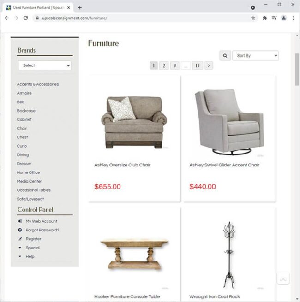Go to page 3

pyautogui.click(x=174, y=65)
